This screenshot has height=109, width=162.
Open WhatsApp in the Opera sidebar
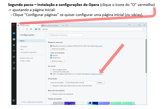14,39
